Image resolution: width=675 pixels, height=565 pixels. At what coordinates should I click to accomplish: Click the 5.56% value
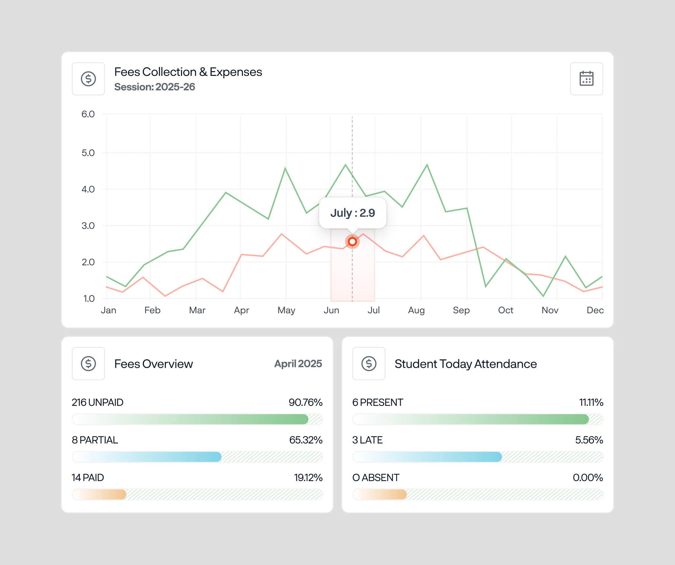point(589,440)
